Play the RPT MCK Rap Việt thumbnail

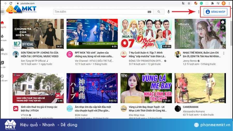(x=92, y=34)
